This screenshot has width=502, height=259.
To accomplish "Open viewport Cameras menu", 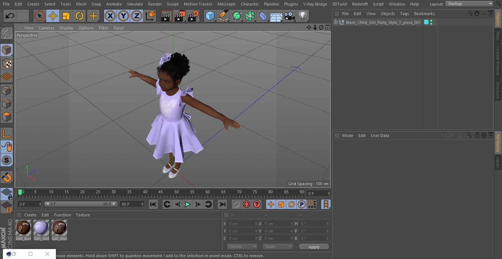I will pos(46,28).
